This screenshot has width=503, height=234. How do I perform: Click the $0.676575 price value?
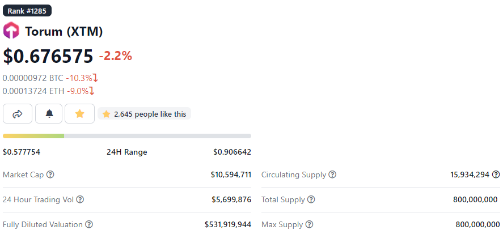48,56
